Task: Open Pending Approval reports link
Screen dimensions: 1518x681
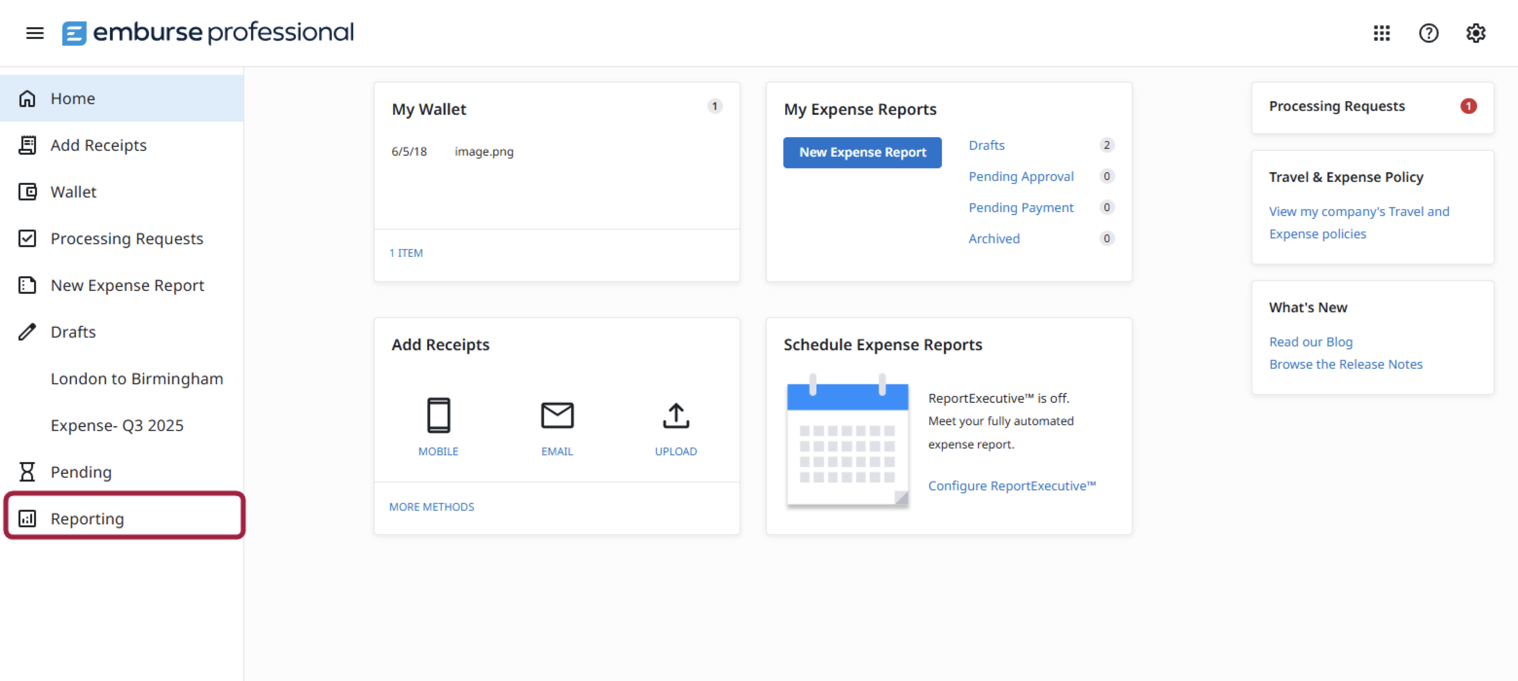Action: 1021,176
